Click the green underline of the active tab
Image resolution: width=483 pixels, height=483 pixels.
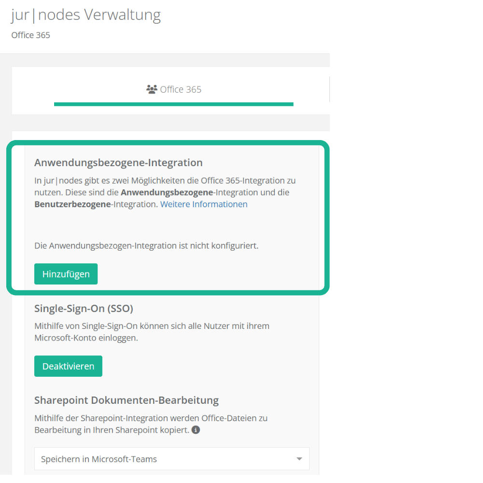coord(173,104)
